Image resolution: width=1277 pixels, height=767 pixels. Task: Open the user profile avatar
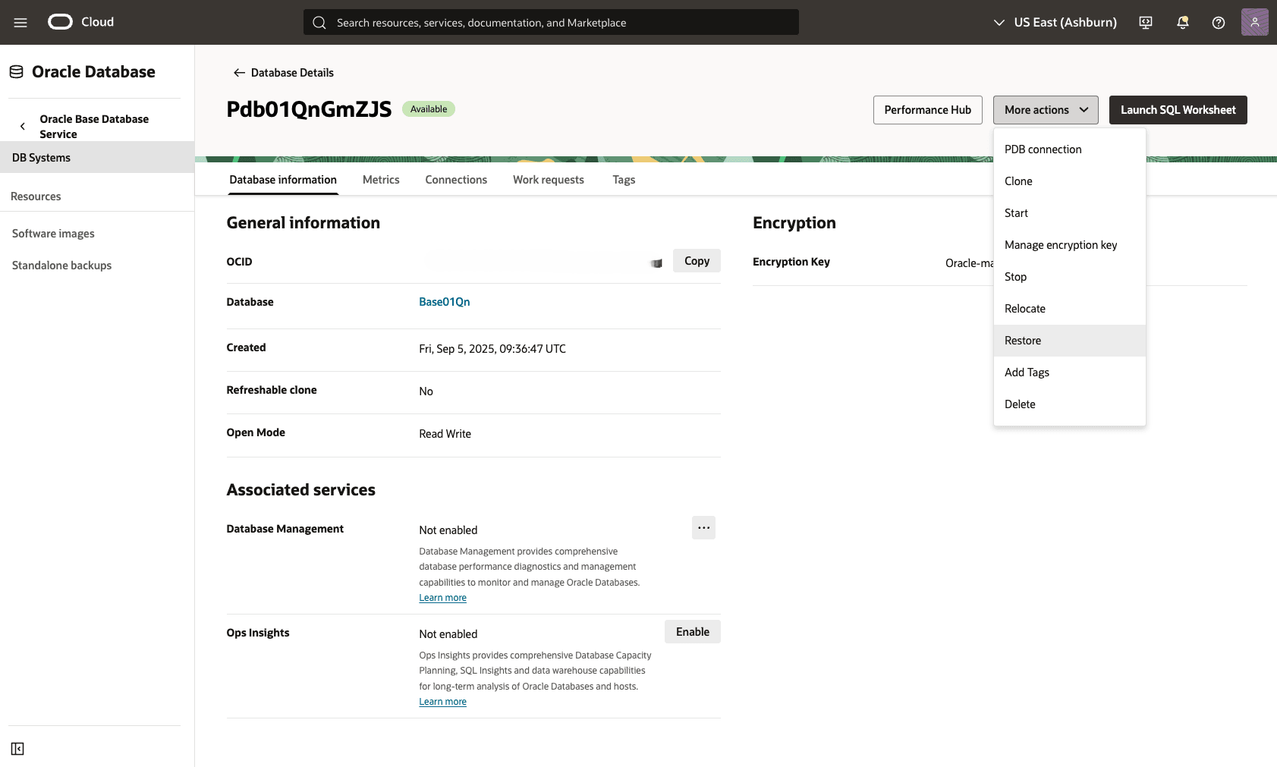click(x=1255, y=22)
